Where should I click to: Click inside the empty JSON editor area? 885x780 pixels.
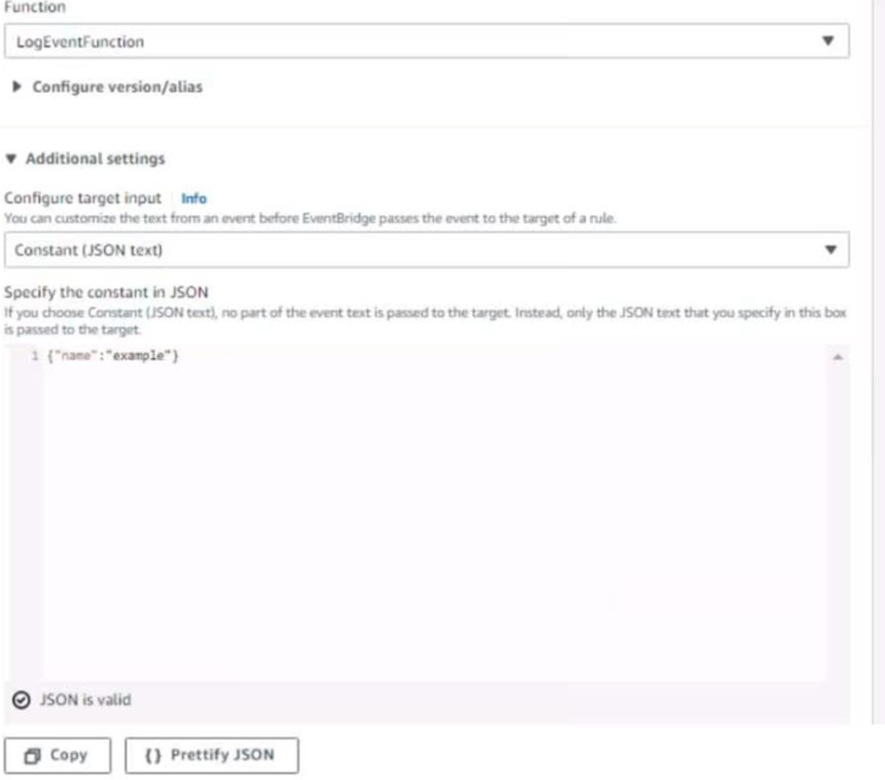[434, 519]
